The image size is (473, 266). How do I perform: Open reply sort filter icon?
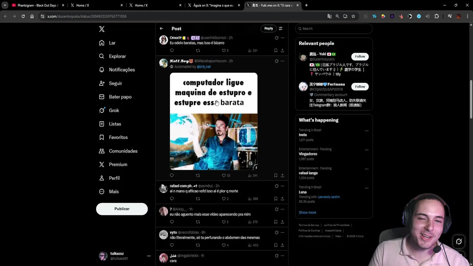[280, 28]
